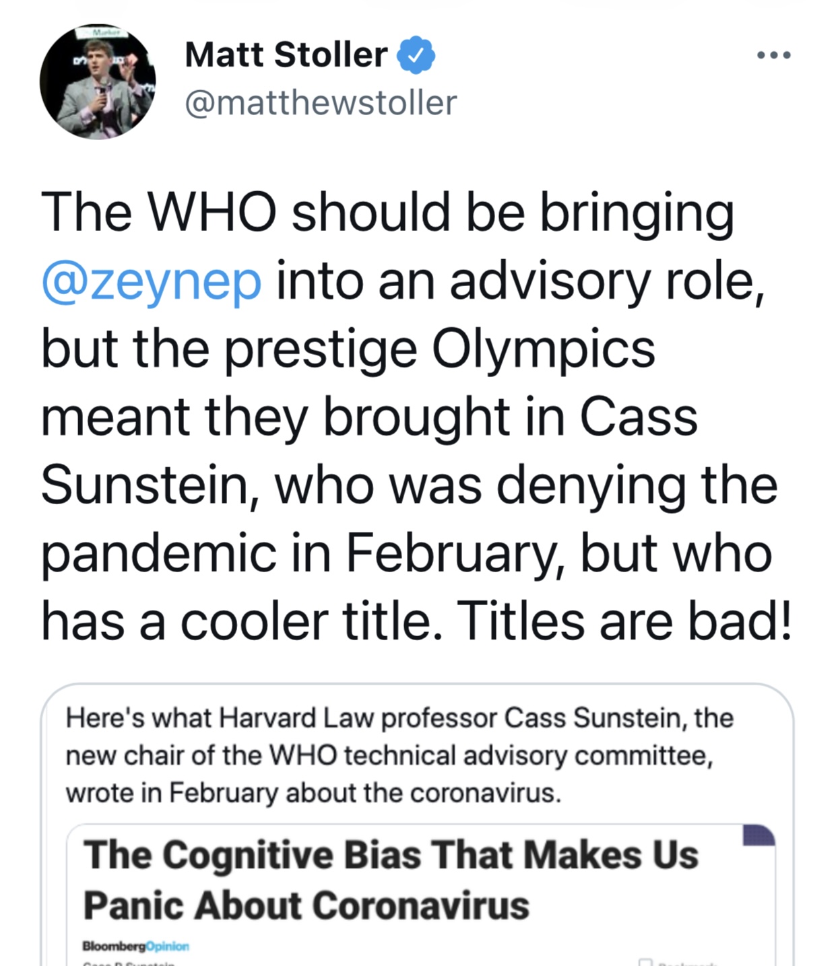Open the three-dot more options menu
The width and height of the screenshot is (836, 966).
coord(773,55)
